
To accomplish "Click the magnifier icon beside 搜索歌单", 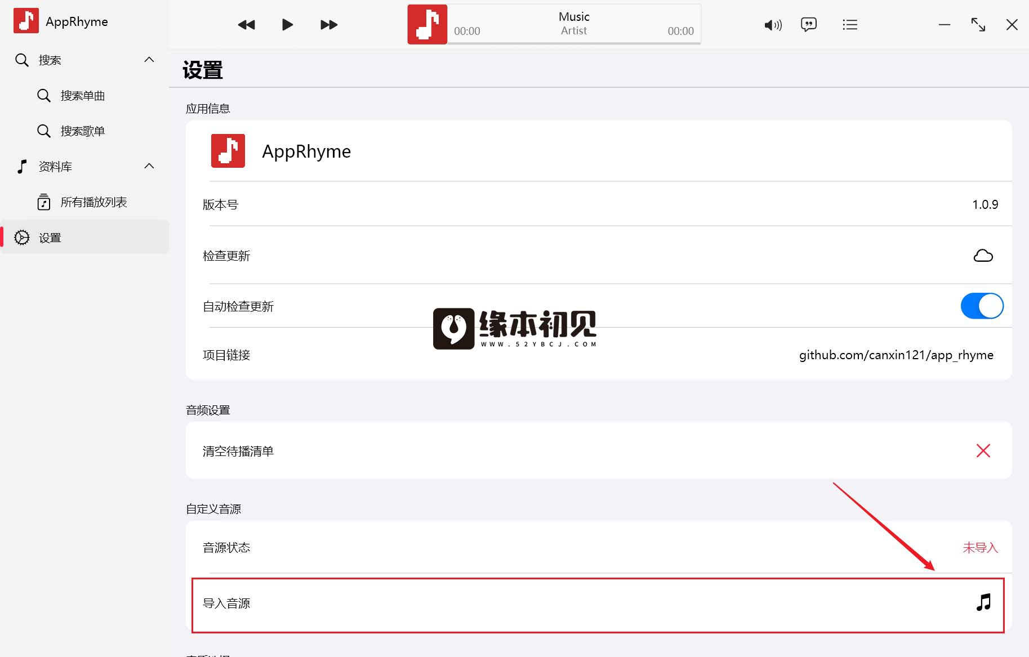I will (44, 131).
